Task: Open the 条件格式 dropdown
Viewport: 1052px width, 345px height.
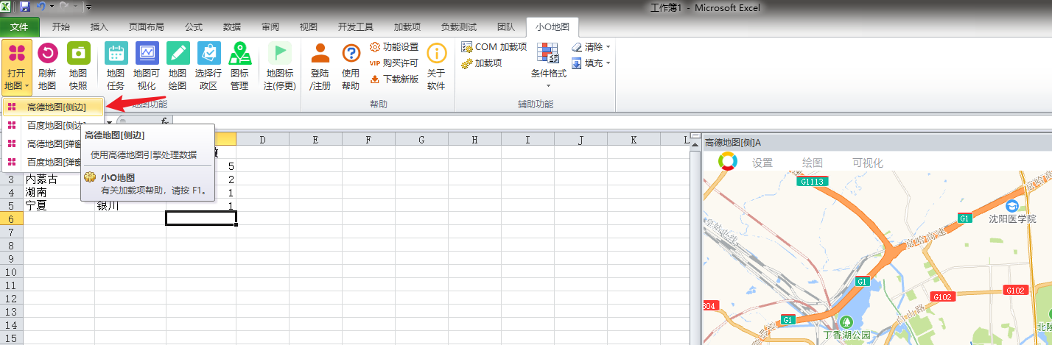Action: pos(548,66)
